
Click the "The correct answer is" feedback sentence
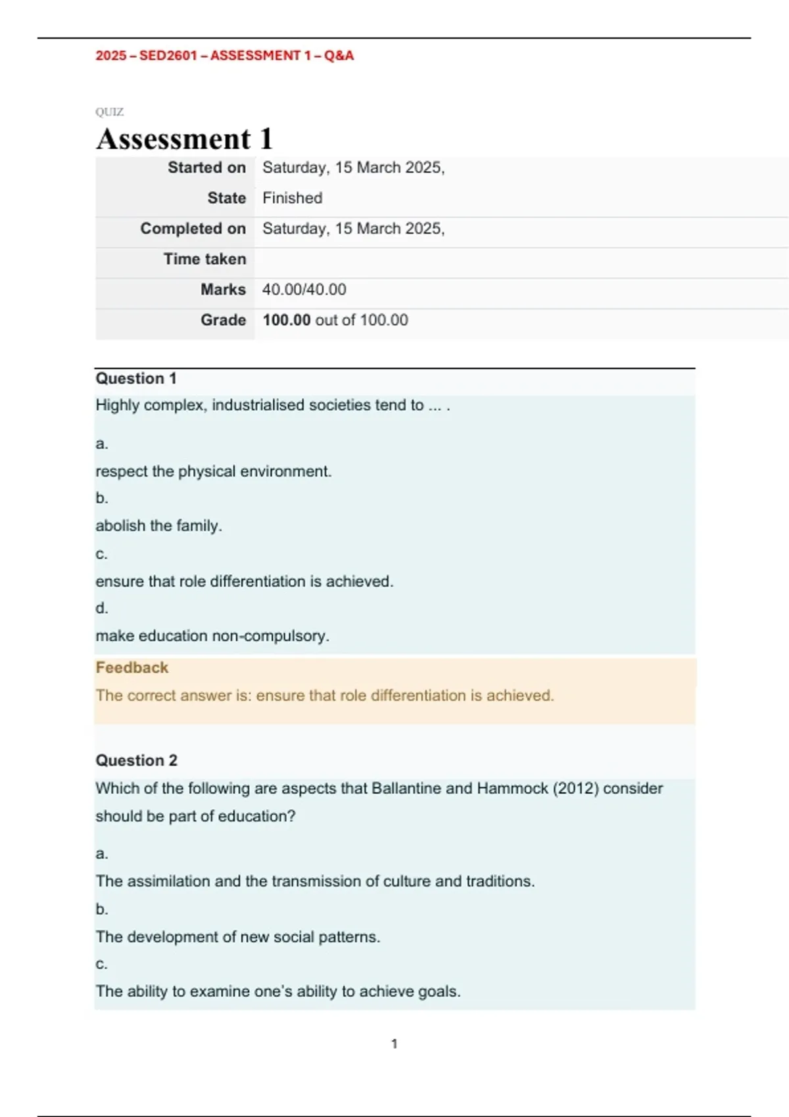pyautogui.click(x=325, y=695)
